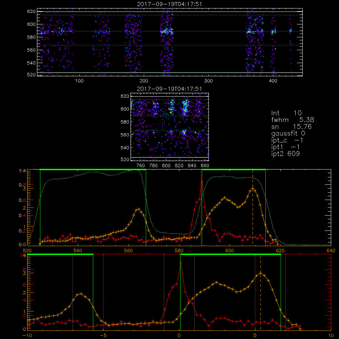Click the 'ipt1 -1' line
The width and height of the screenshot is (339, 339).
click(285, 147)
